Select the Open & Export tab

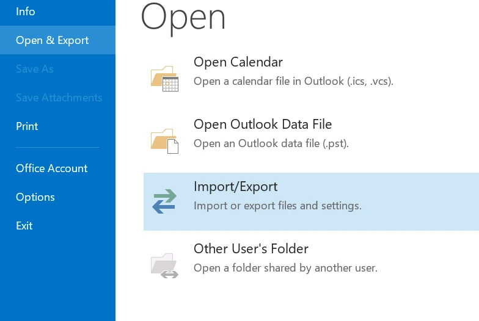[x=57, y=40]
